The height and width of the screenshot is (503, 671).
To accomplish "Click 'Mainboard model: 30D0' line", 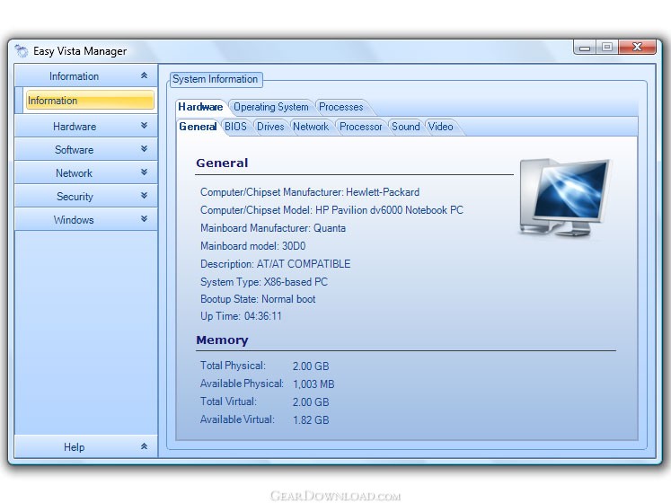I will click(253, 246).
